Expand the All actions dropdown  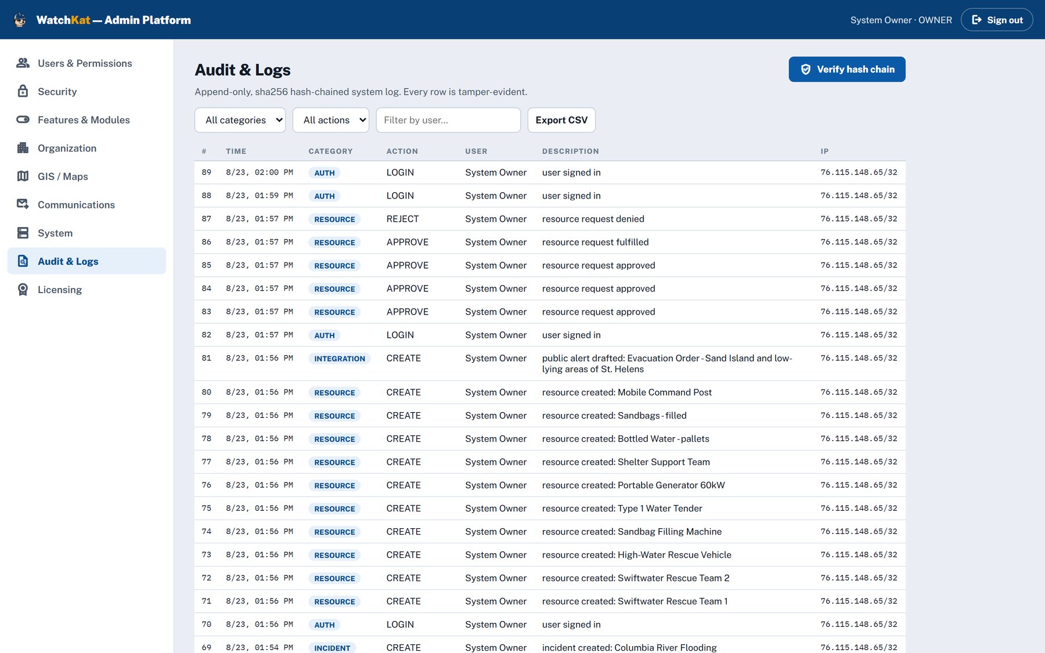pyautogui.click(x=331, y=120)
